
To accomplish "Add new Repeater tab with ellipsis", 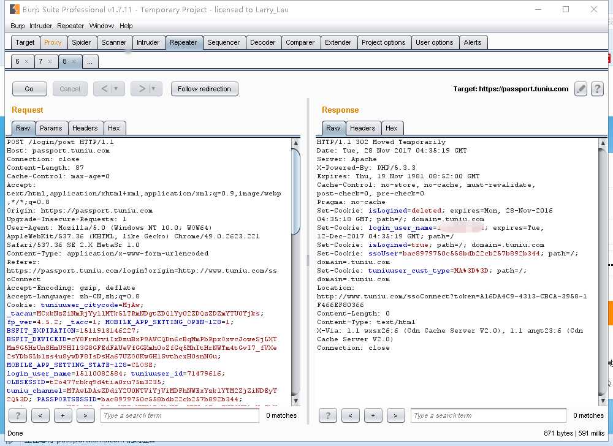I will 90,62.
